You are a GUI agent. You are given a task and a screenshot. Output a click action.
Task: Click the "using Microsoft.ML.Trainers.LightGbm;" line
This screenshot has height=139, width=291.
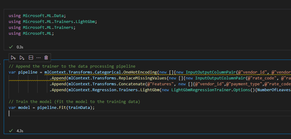[x=53, y=21]
